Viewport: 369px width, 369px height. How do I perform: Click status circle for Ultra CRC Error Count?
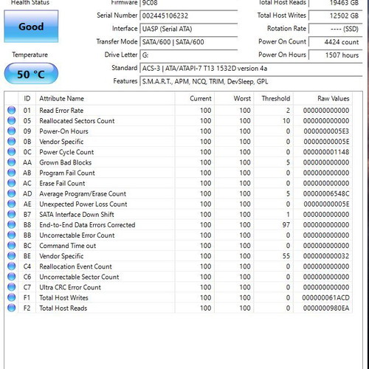click(x=11, y=287)
